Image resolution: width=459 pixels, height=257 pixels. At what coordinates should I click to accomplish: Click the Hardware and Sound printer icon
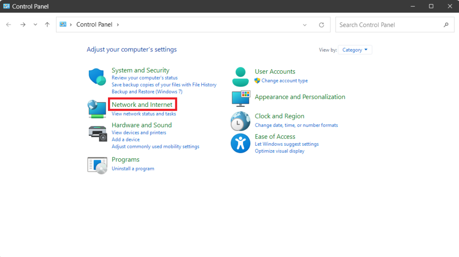97,133
